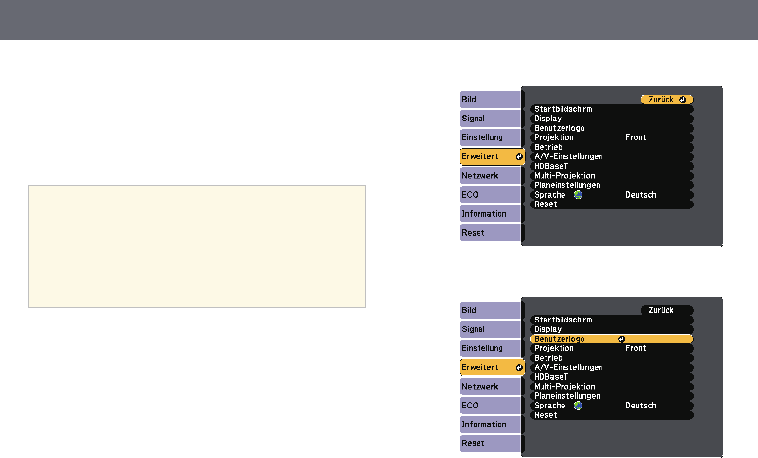The image size is (758, 458).
Task: Select the Signal tab in the upper menu
Action: (x=490, y=119)
